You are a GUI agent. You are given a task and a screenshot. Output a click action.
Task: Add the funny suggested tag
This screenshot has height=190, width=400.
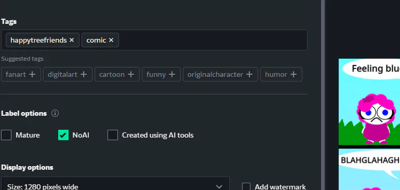coord(161,74)
